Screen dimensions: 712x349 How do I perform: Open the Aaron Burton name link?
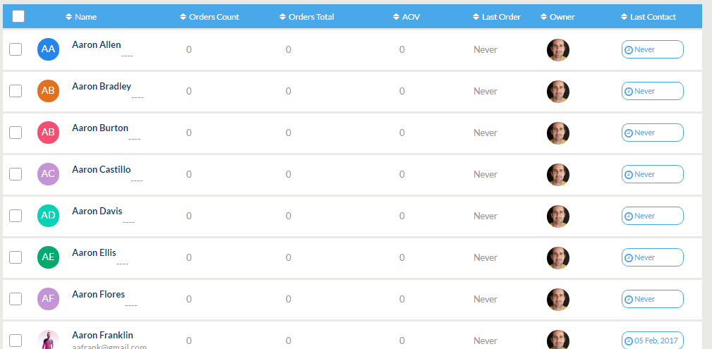[100, 128]
